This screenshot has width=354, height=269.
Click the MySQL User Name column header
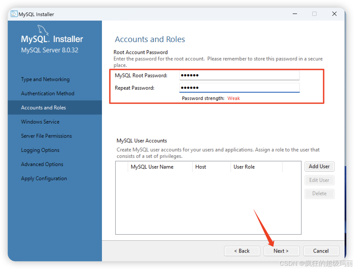point(152,167)
